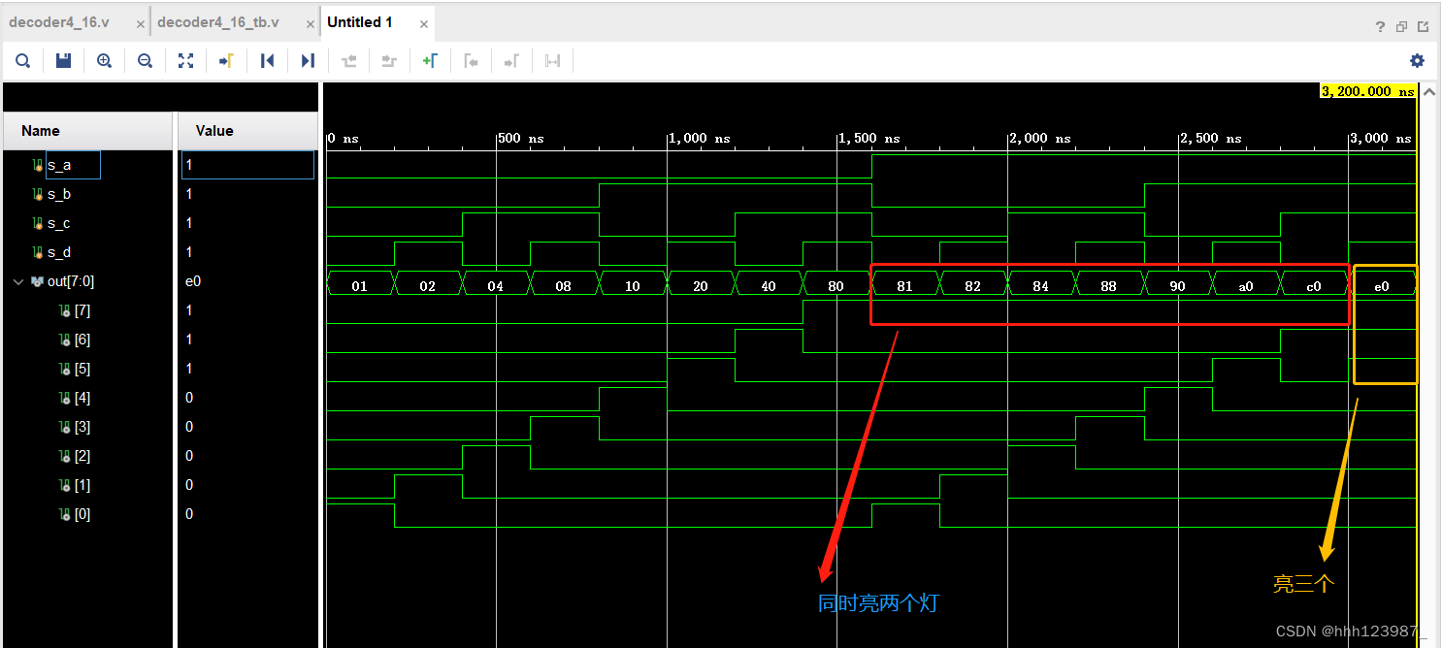Select bit [6] of out
1442x648 pixels.
82,340
